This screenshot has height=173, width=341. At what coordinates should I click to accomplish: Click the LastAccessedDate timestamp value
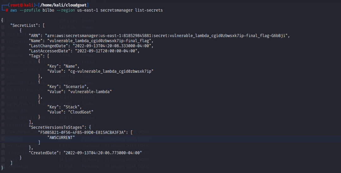[x=107, y=51]
